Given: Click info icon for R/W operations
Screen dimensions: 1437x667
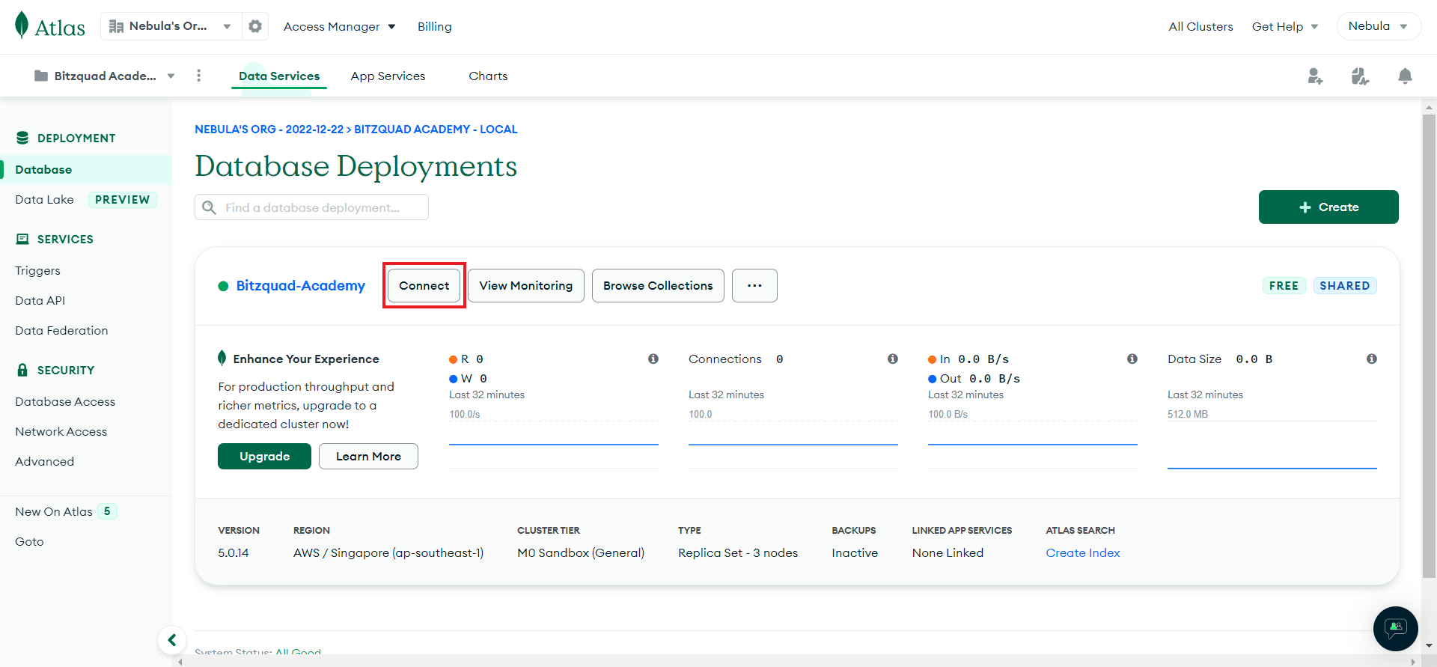Looking at the screenshot, I should [653, 359].
